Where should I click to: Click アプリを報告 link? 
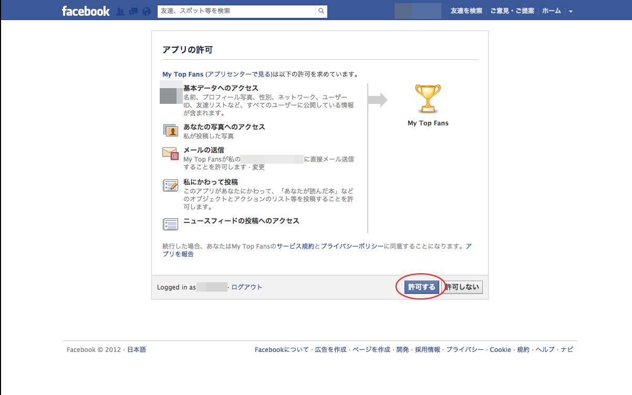pos(317,250)
